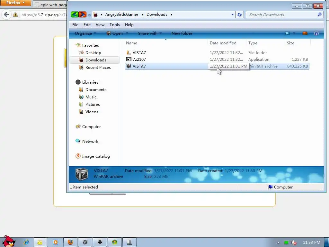Click the muted volume tray icon

tap(294, 242)
